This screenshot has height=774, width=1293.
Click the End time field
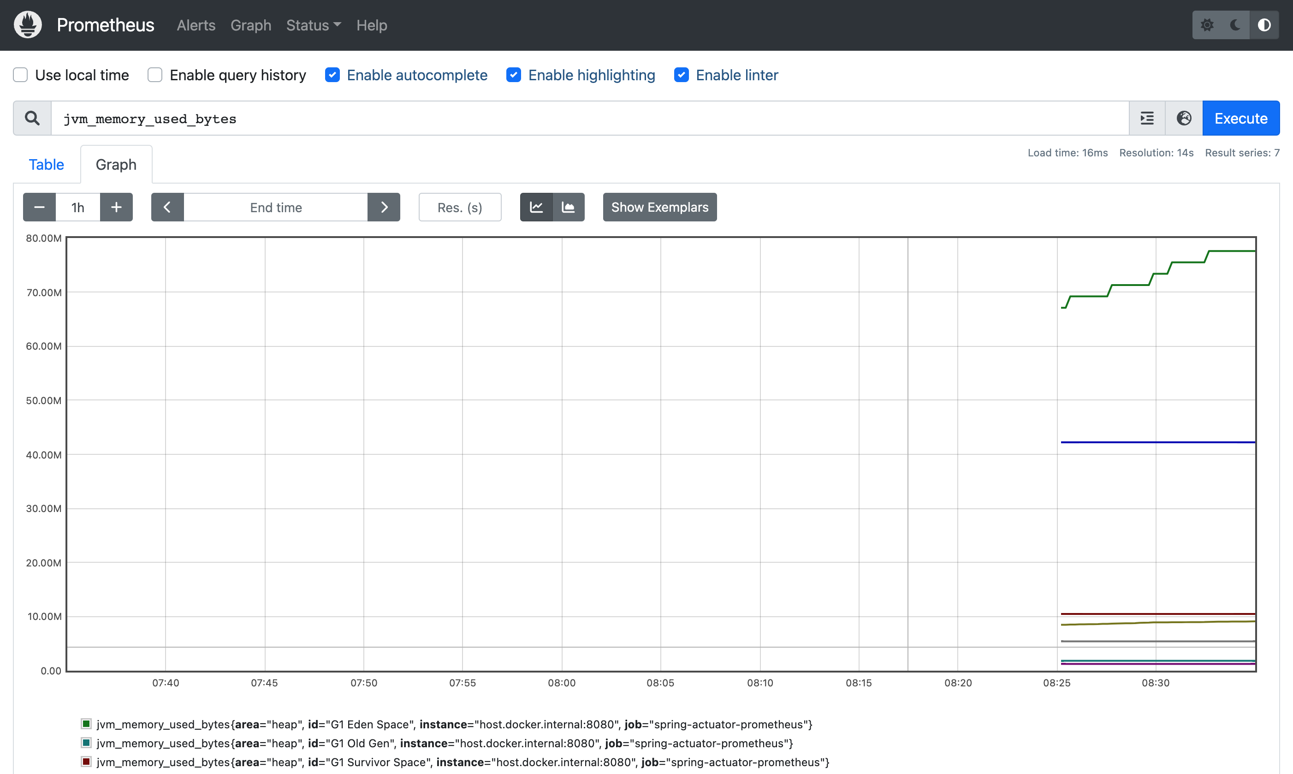276,207
